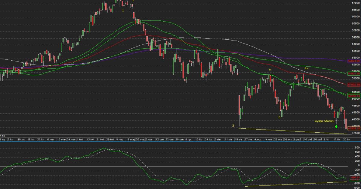361x189 pixels.
Task: Click the green up arrow marker
Action: [x=336, y=126]
